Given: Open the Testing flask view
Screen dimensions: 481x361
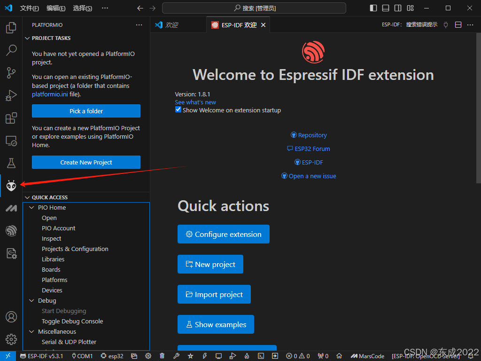Looking at the screenshot, I should point(11,163).
